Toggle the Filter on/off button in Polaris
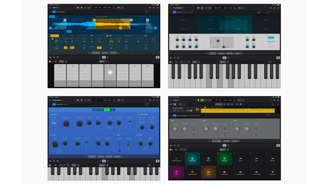The height and width of the screenshot is (184, 328). (107, 36)
